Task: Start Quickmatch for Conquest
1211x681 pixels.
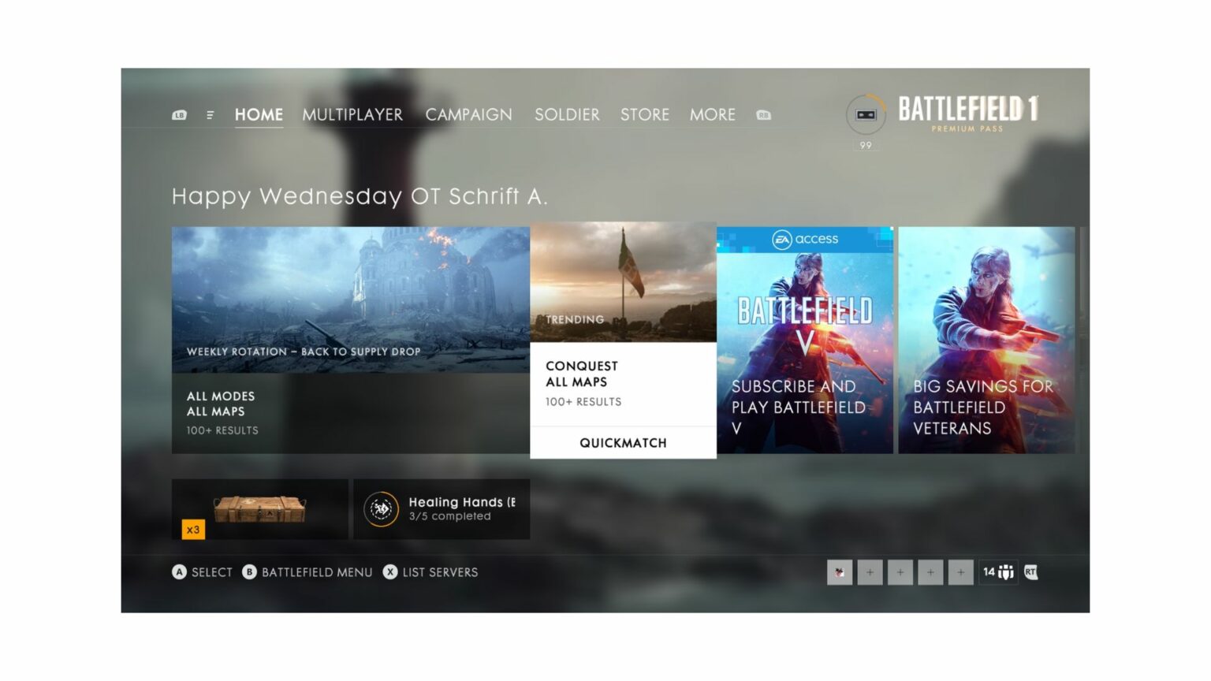Action: [x=623, y=443]
